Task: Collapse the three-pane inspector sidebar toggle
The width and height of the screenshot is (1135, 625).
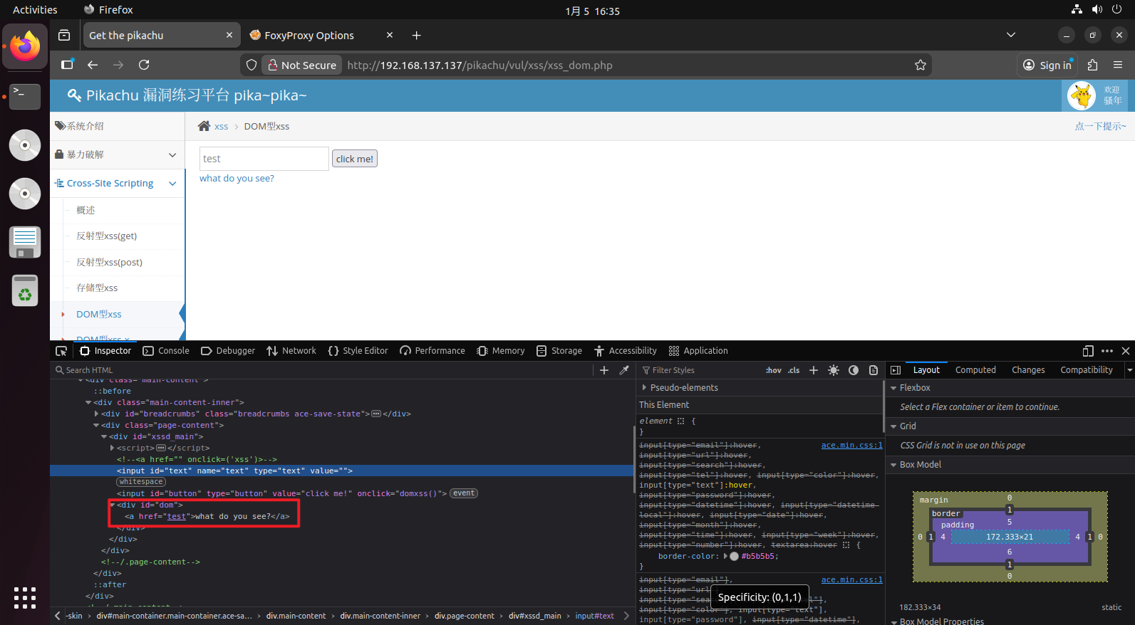Action: [896, 370]
